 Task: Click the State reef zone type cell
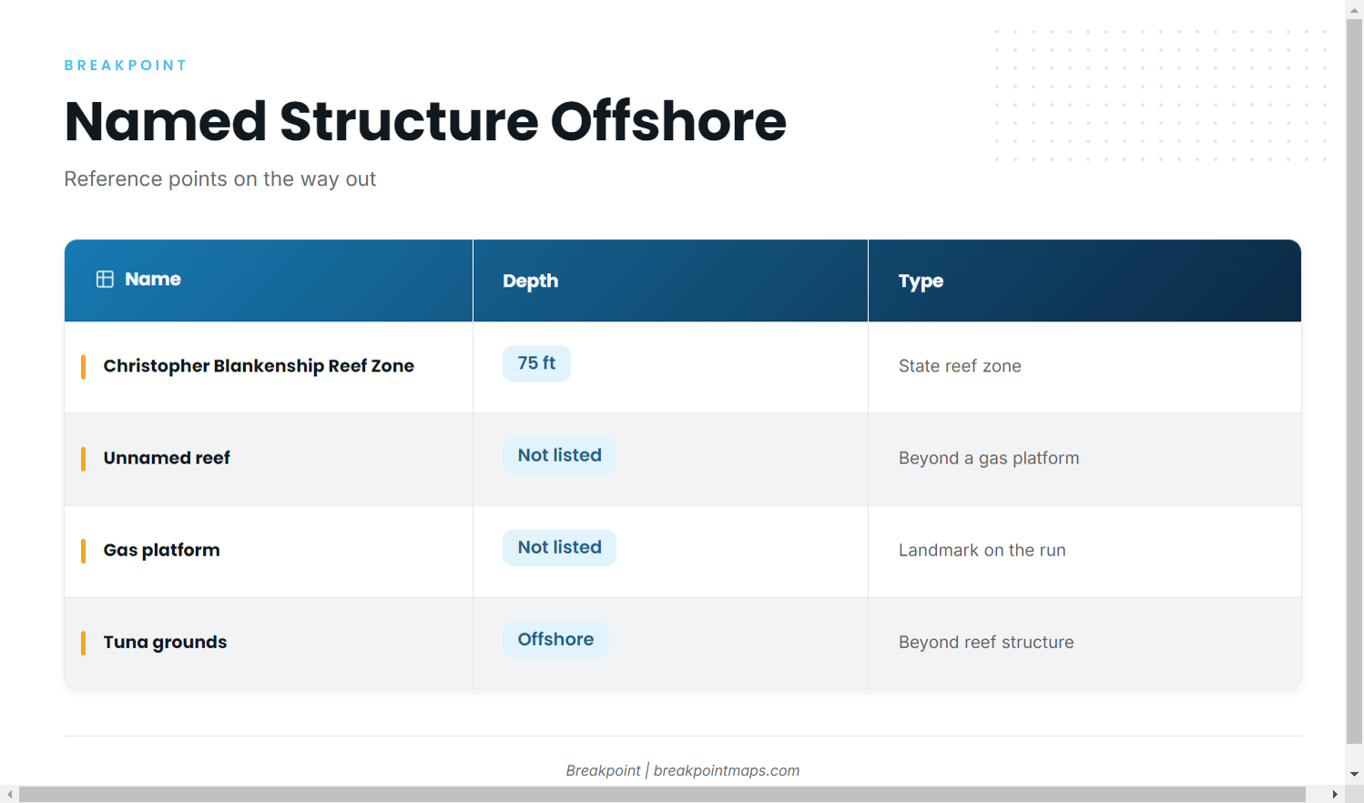point(1084,367)
